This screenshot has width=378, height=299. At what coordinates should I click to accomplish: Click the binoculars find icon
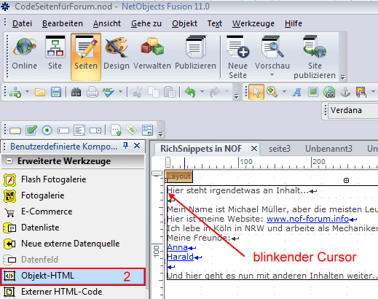(76, 93)
